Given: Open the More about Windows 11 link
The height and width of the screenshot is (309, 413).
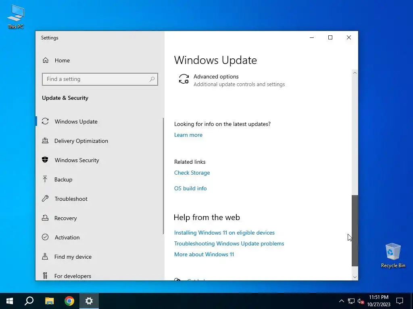Looking at the screenshot, I should pos(204,254).
